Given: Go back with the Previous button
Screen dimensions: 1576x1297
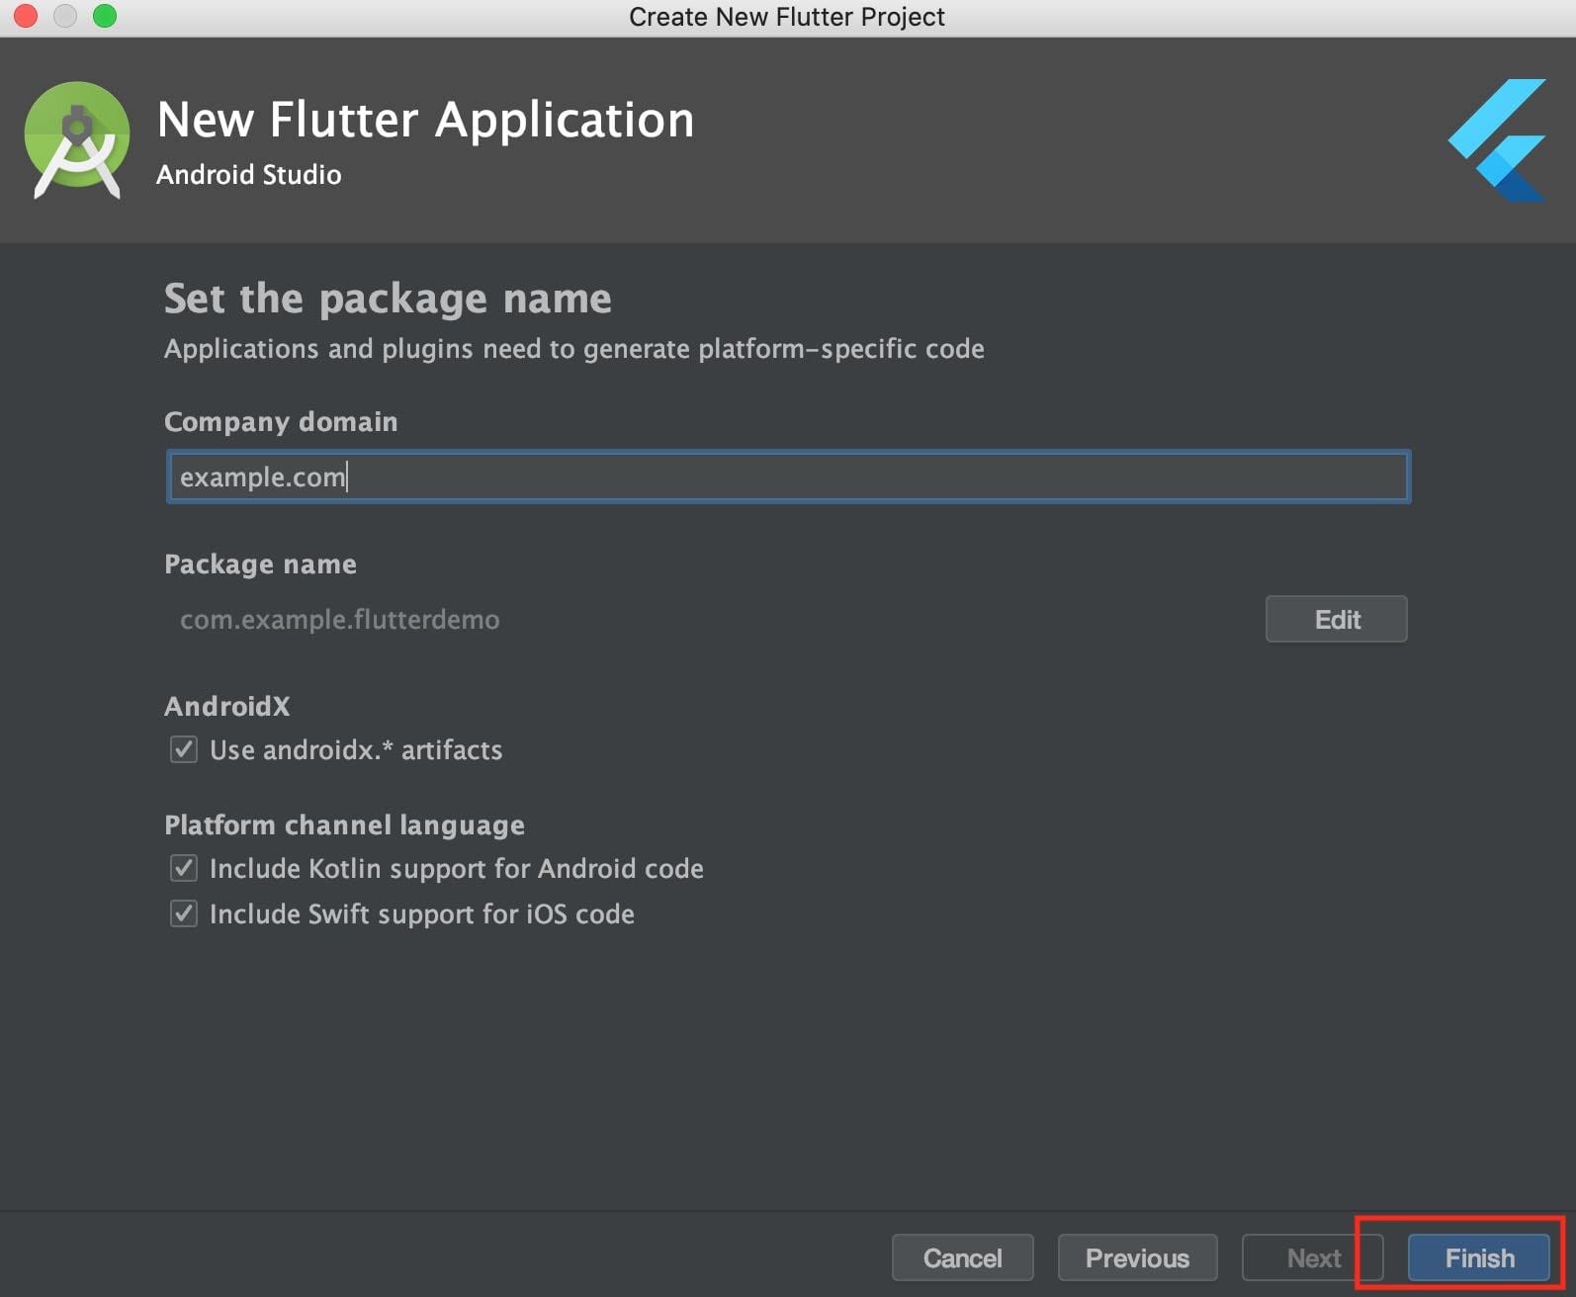Looking at the screenshot, I should pyautogui.click(x=1138, y=1257).
